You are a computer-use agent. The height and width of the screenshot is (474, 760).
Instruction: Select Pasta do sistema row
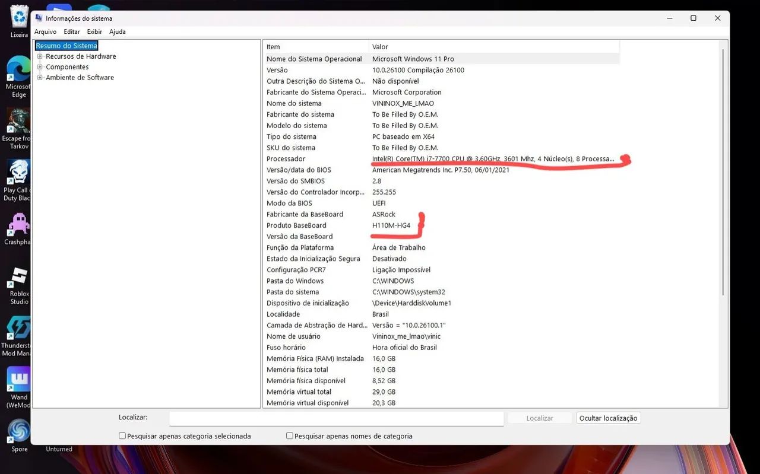coord(442,292)
